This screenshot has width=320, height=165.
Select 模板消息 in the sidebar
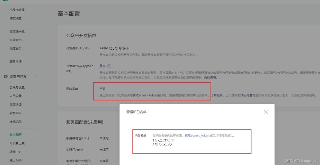[x=16, y=19]
